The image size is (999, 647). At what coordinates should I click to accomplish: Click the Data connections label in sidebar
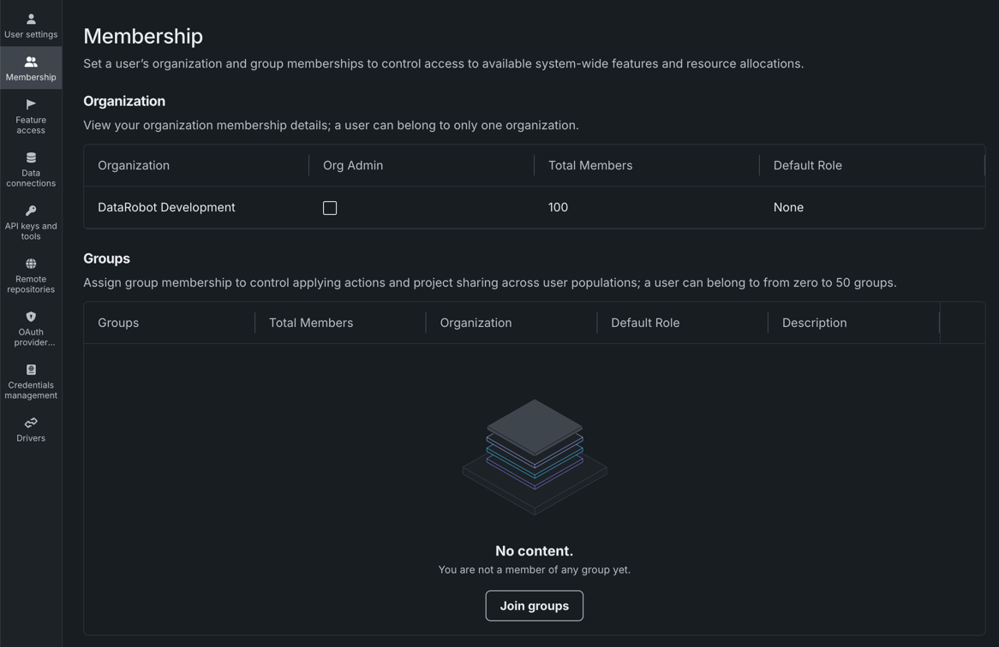tap(31, 178)
